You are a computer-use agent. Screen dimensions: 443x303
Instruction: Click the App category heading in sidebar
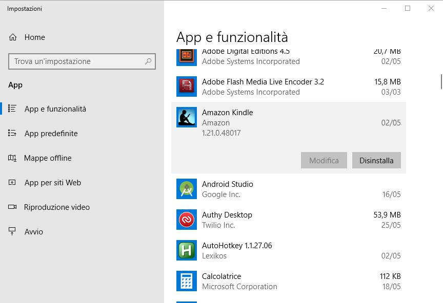coord(15,85)
